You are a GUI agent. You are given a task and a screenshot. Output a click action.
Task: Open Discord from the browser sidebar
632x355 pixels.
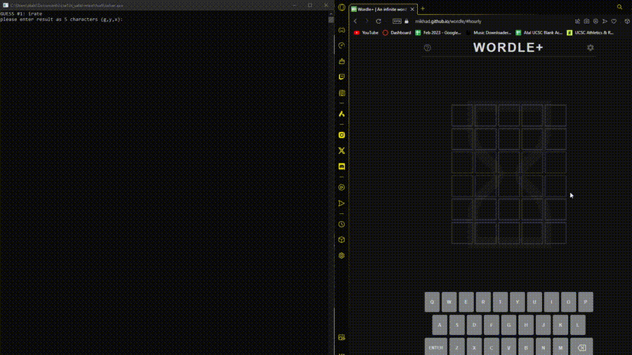coord(342,166)
